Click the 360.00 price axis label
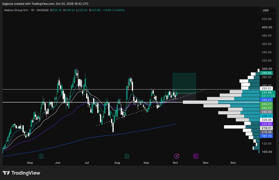Image resolution: width=279 pixels, height=180 pixels. click(267, 44)
